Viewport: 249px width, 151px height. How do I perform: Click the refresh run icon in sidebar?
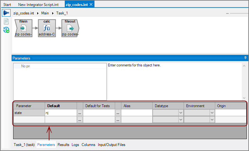pyautogui.click(x=6, y=30)
